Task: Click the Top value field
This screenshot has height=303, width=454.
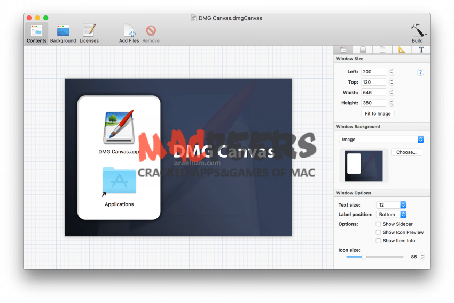Action: point(373,82)
